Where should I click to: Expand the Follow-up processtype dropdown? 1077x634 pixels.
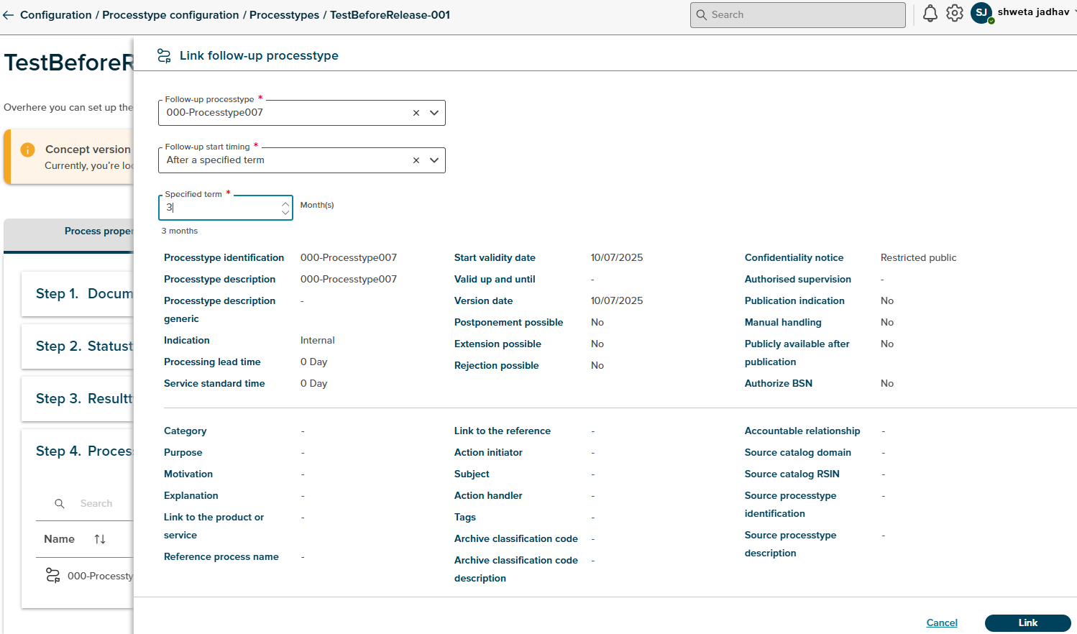coord(434,113)
